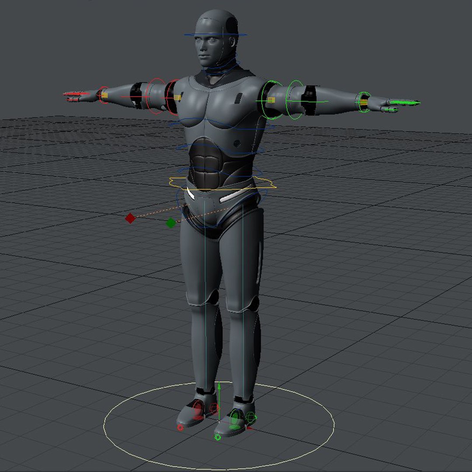Select the red arrow at green heel
Screen dimensions: 472x472
[x=250, y=427]
